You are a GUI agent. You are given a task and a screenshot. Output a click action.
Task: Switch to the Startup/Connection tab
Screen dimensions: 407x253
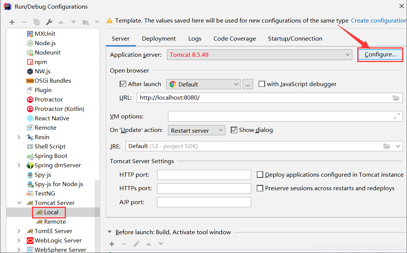tap(295, 39)
